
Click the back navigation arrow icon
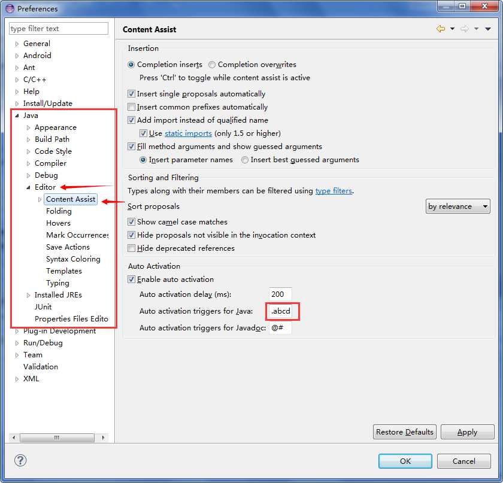tap(441, 29)
